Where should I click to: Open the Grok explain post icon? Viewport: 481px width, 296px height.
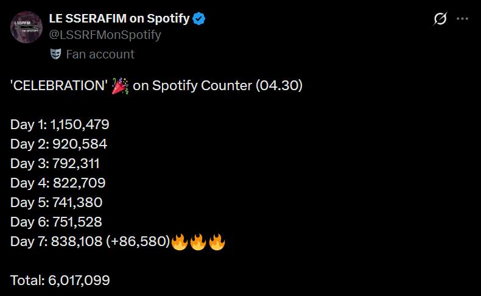pyautogui.click(x=440, y=19)
